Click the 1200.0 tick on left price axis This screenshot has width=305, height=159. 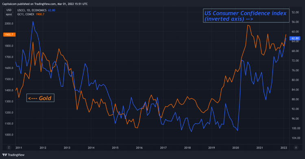pyautogui.click(x=9, y=112)
